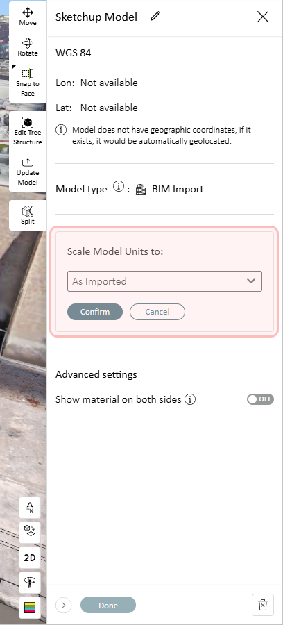Click the street view person icon
The width and height of the screenshot is (283, 625).
tap(30, 583)
